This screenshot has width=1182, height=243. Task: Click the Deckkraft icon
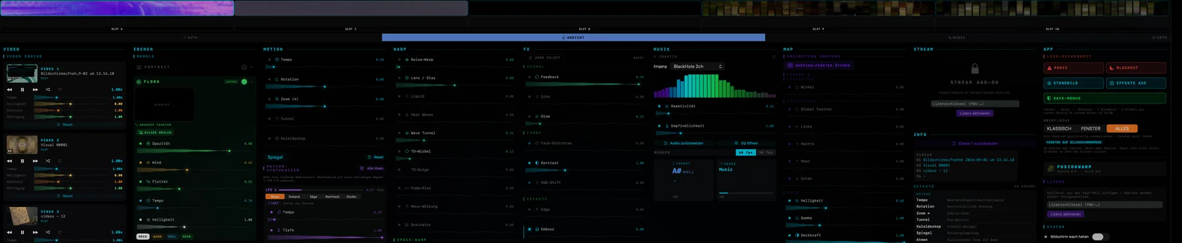pyautogui.click(x=797, y=235)
